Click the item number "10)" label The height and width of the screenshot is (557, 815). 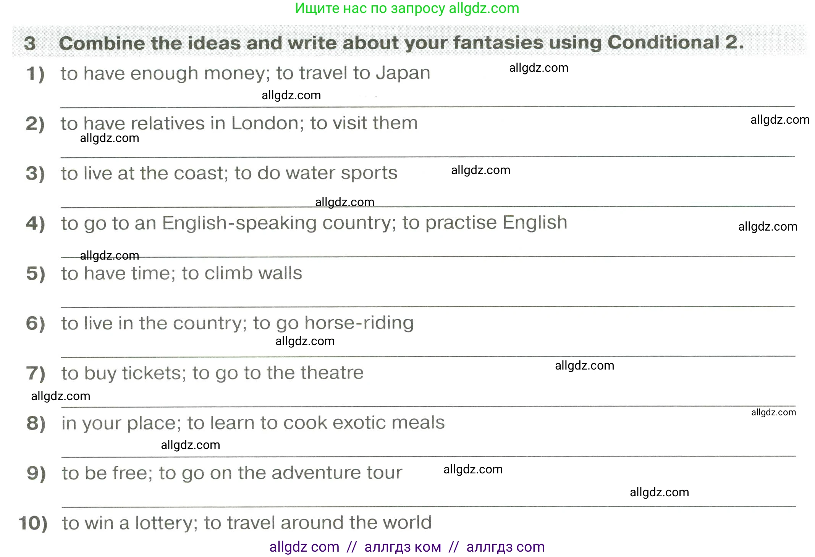point(34,523)
